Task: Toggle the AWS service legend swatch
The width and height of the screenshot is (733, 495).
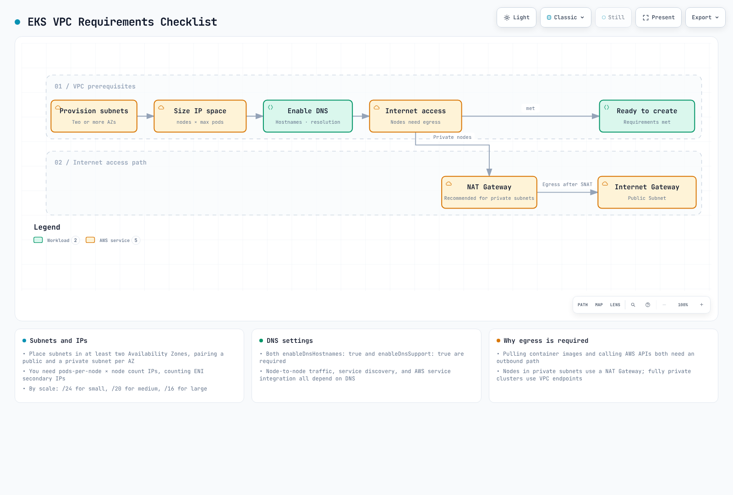Action: [x=90, y=240]
